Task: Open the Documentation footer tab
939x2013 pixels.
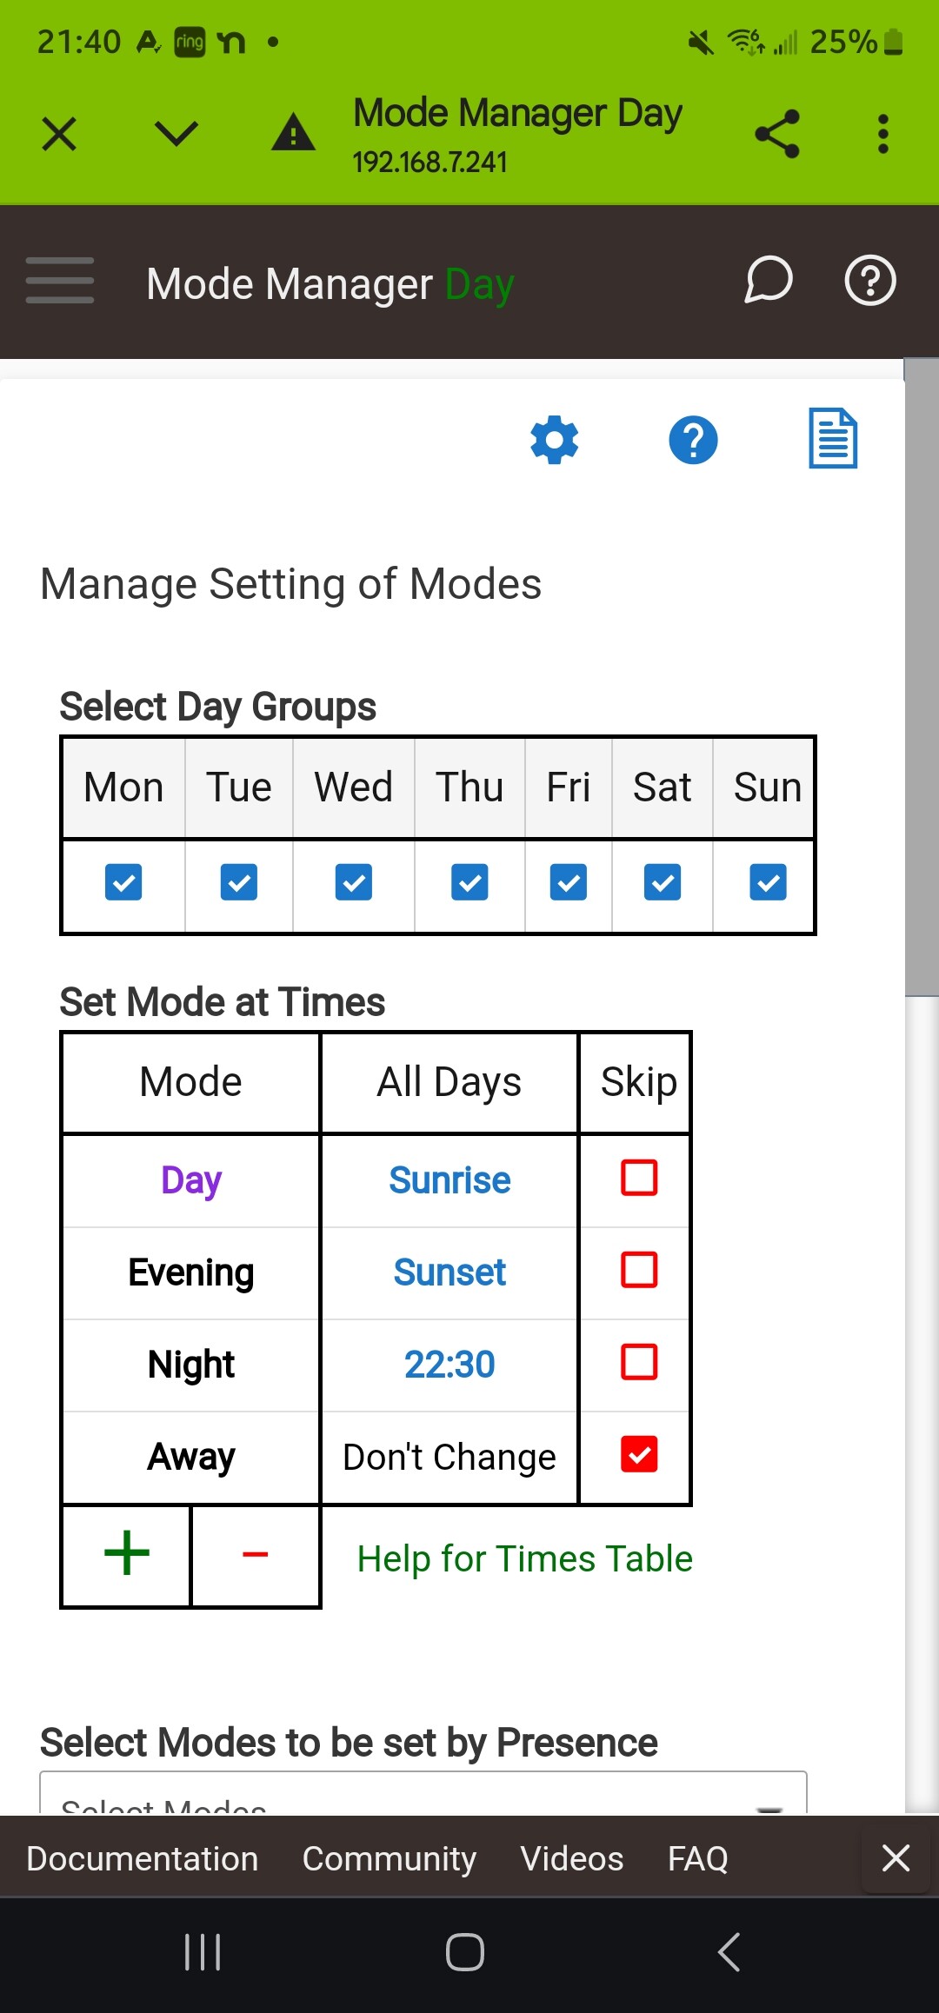Action: click(143, 1858)
